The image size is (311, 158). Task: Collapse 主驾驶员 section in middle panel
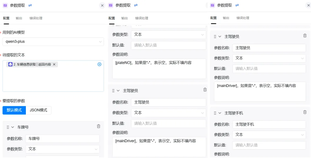coord(118,91)
